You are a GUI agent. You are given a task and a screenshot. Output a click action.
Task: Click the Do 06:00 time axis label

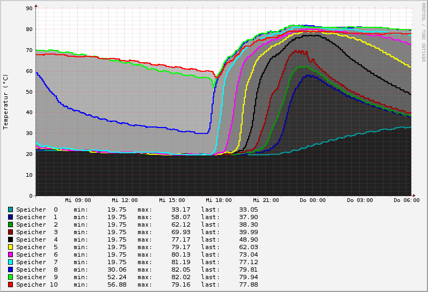coord(407,200)
